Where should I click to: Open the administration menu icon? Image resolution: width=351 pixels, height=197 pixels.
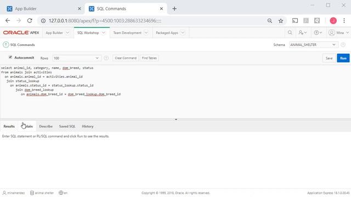(x=302, y=33)
